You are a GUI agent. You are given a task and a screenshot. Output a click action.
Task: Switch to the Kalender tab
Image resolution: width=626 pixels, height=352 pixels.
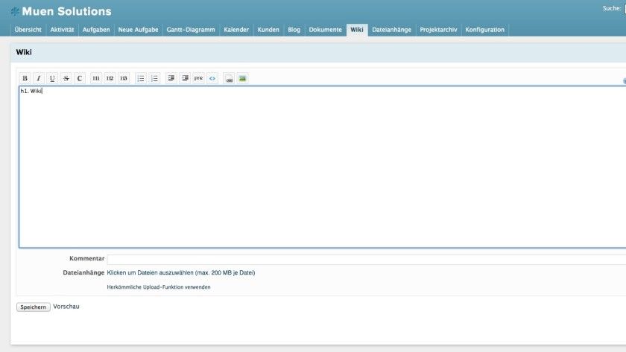tap(236, 30)
